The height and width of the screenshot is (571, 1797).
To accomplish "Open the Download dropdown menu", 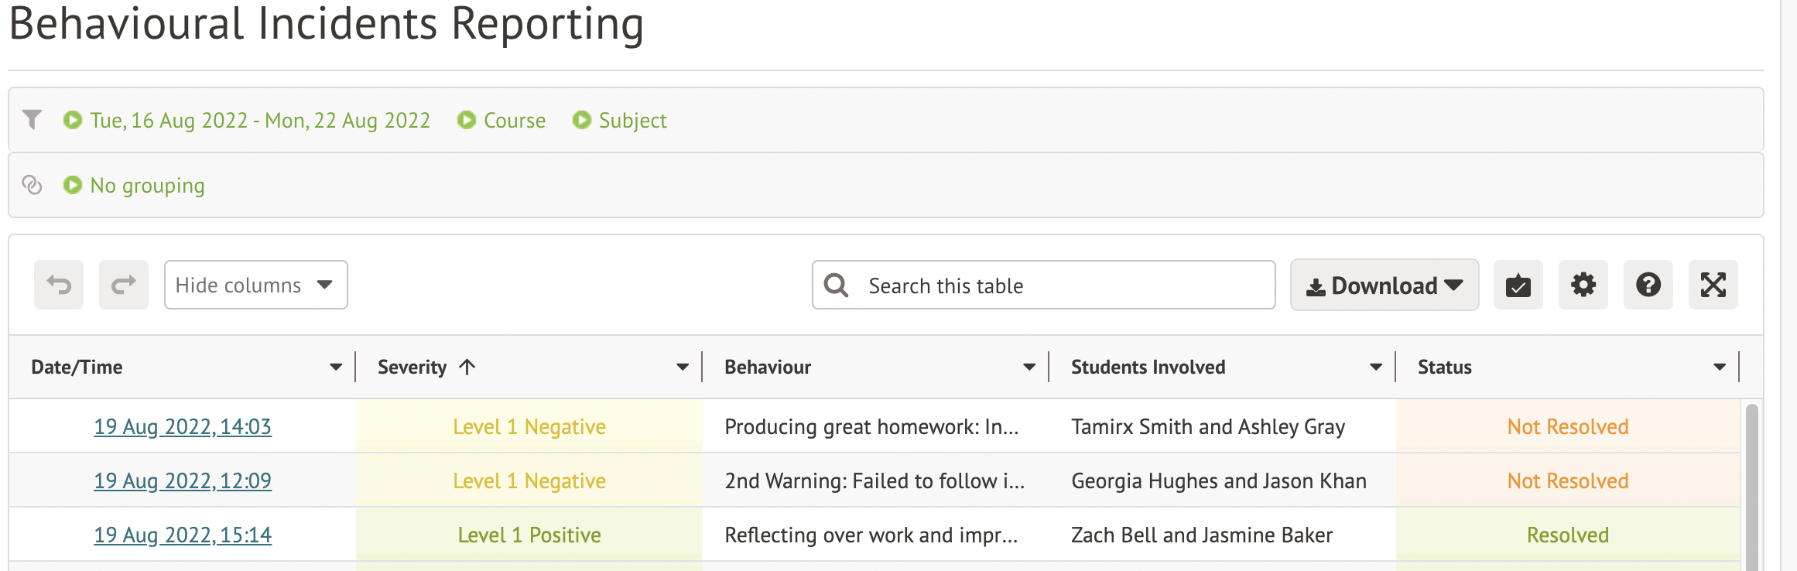I will click(x=1384, y=285).
